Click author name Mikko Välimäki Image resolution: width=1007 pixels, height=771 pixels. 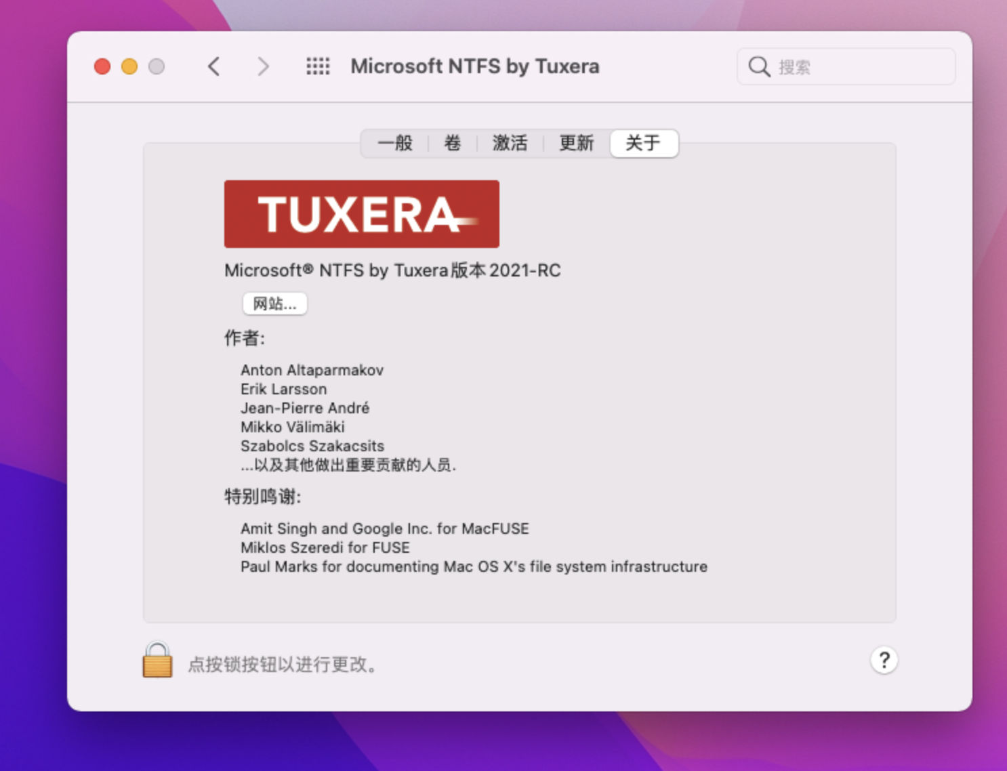click(x=292, y=427)
